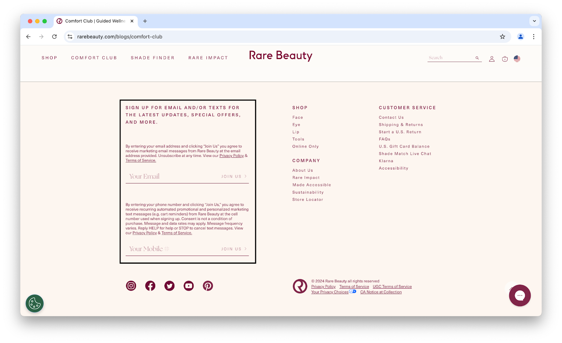Open Start a U.S. Return link
Screen dimensions: 562x343
(400, 132)
